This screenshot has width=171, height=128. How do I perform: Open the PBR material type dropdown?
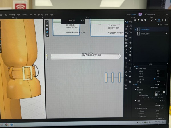tap(157, 84)
